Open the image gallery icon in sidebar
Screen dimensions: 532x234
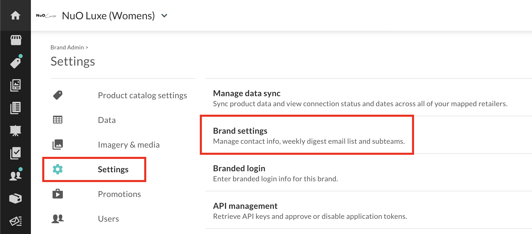[15, 85]
